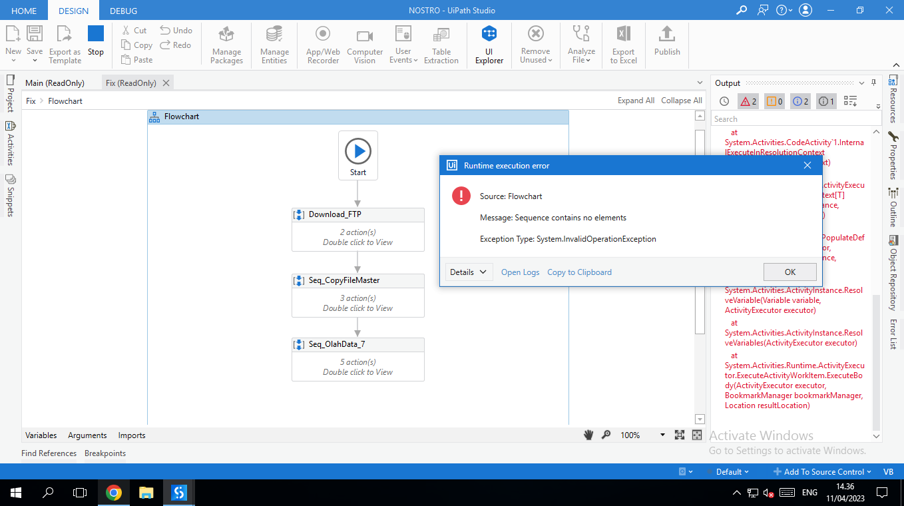
Task: Open the 100% zoom level dropdown
Action: coord(662,435)
